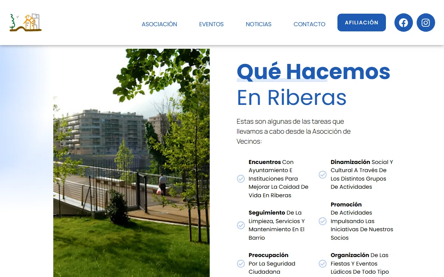444x277 pixels.
Task: Open the Noticias page
Action: tap(259, 24)
